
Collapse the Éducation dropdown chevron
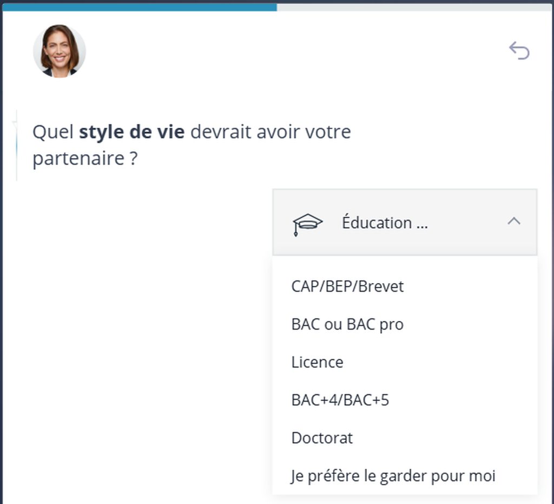pos(514,221)
